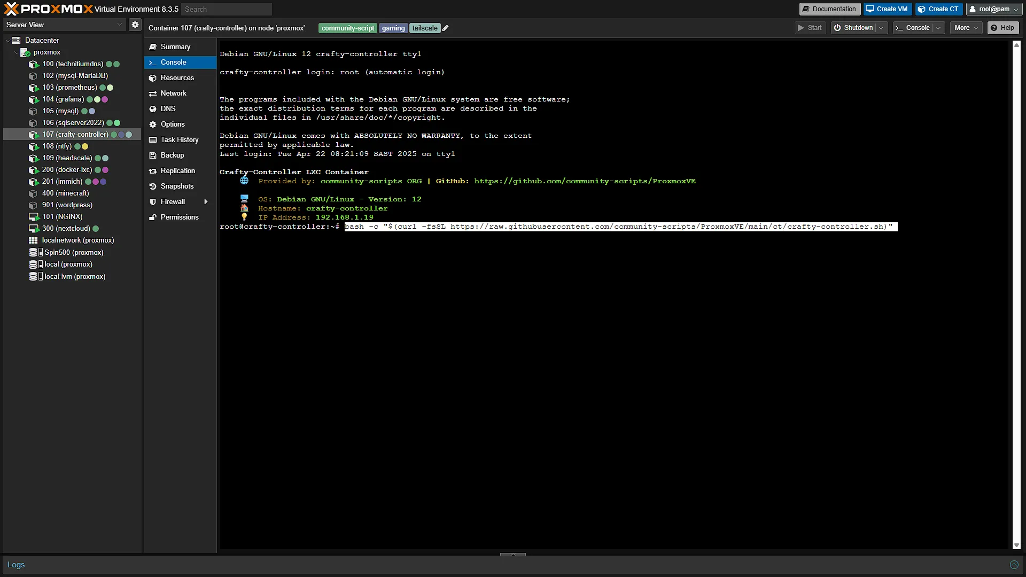Collapse the proxmox node
The height and width of the screenshot is (577, 1026).
(17, 52)
